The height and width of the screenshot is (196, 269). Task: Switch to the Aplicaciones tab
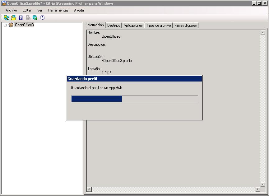coord(133,26)
